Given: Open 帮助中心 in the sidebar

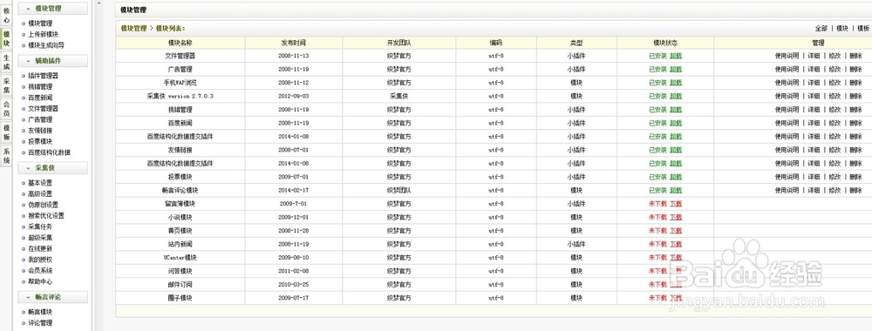Looking at the screenshot, I should click(40, 281).
